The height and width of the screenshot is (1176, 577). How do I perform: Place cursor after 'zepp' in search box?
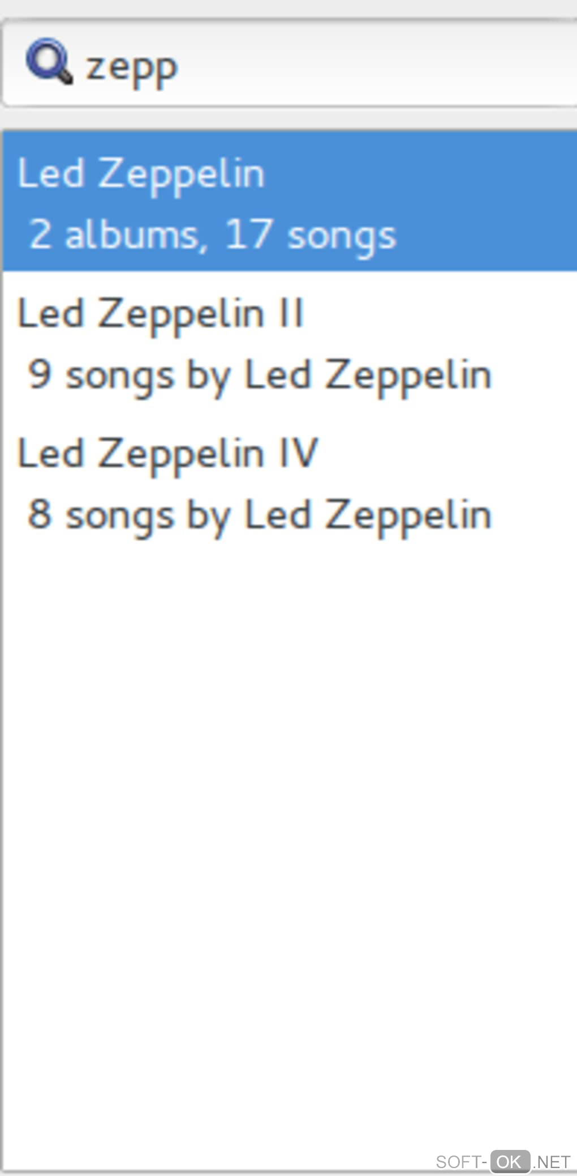(180, 67)
